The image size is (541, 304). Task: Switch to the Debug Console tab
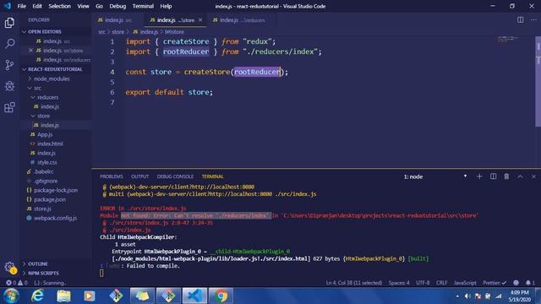click(x=175, y=176)
